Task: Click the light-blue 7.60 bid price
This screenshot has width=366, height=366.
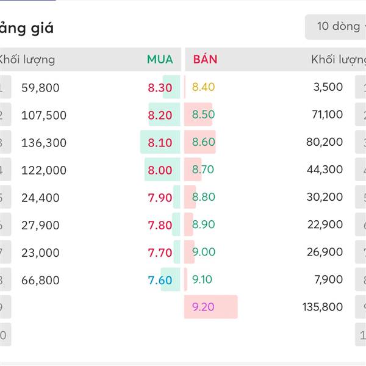Action: 160,280
